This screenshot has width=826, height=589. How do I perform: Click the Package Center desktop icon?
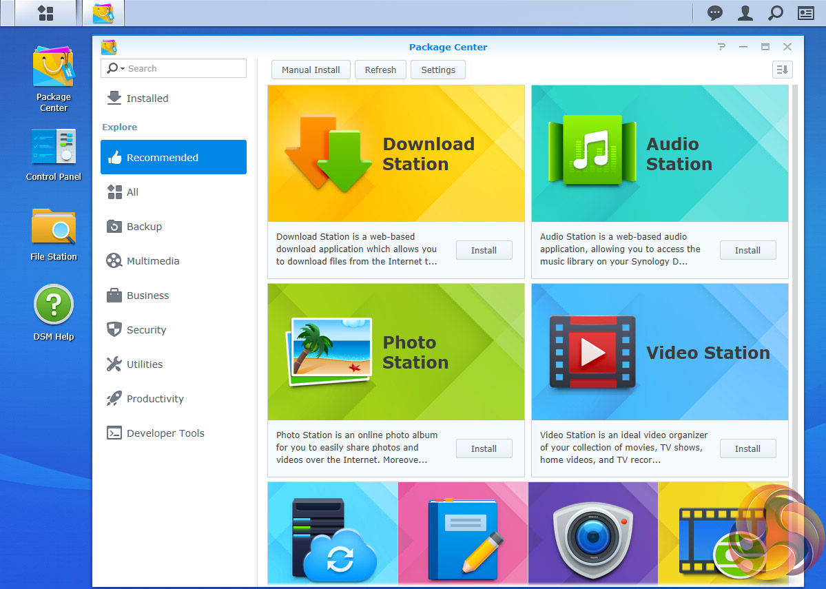pyautogui.click(x=54, y=68)
